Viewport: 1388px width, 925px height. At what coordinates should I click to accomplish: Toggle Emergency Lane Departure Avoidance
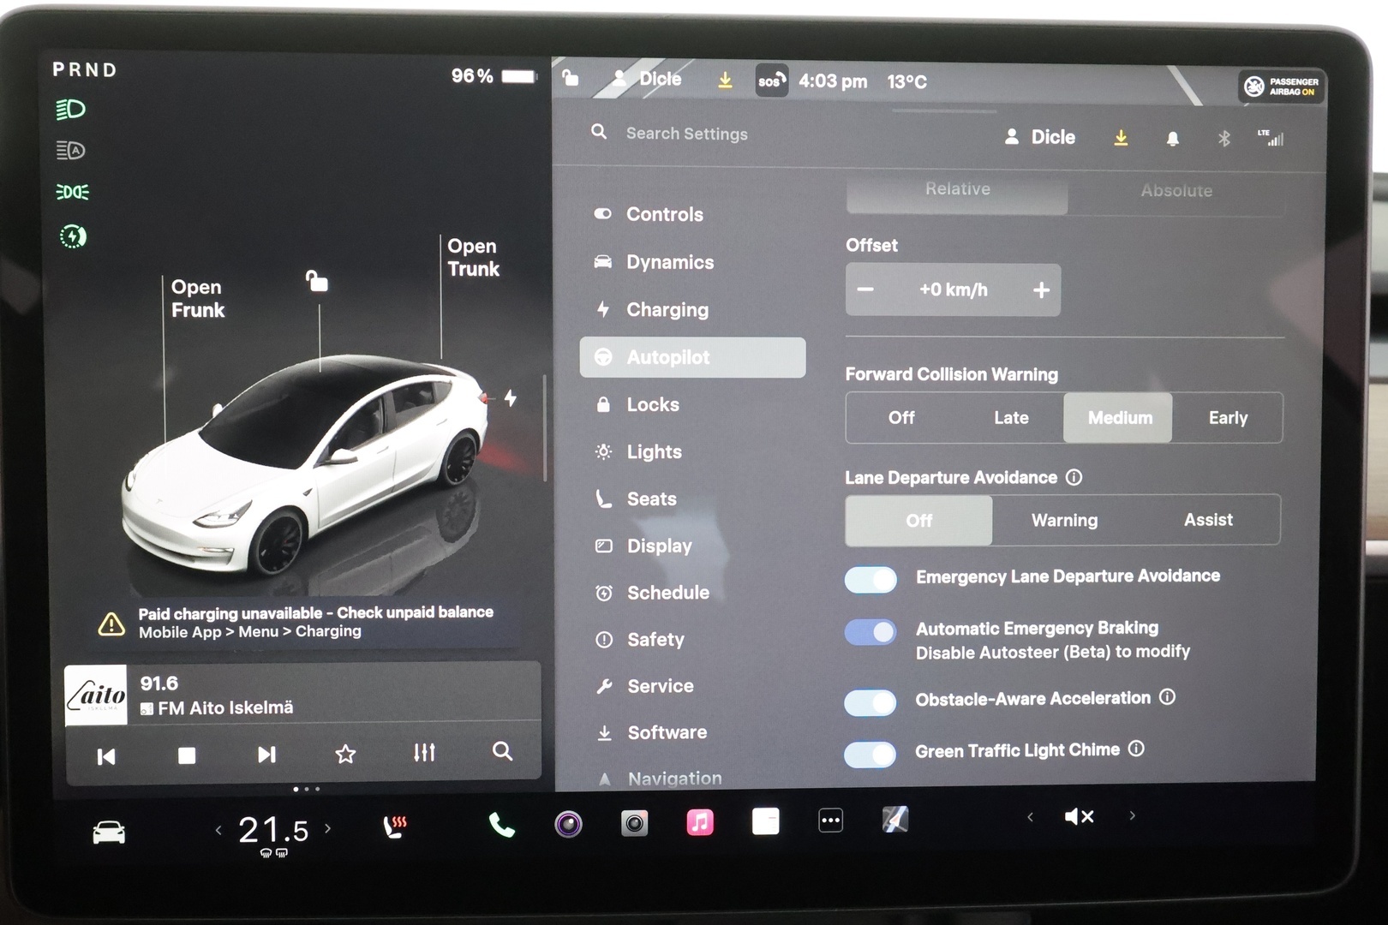click(870, 580)
